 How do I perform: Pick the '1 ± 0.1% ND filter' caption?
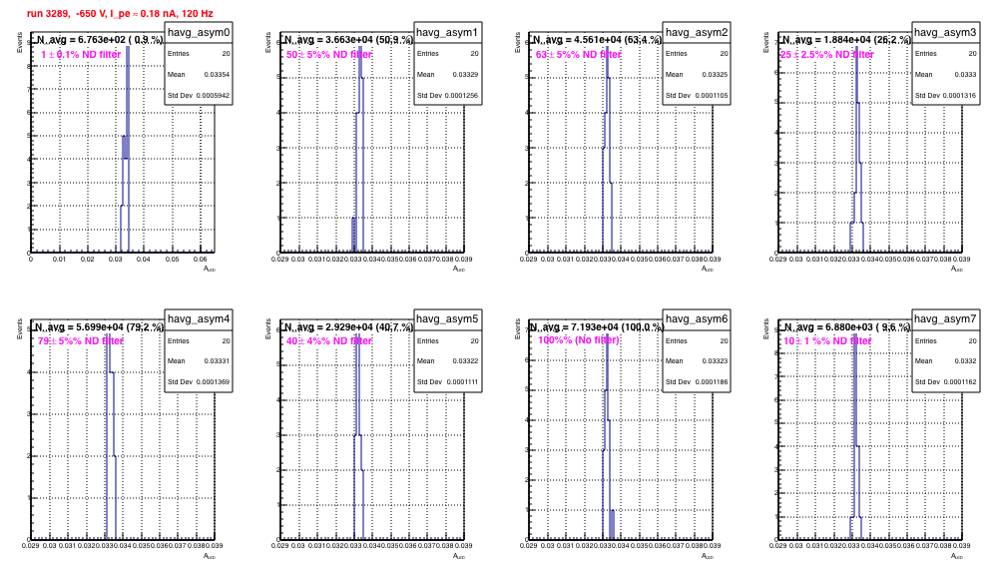[x=81, y=55]
